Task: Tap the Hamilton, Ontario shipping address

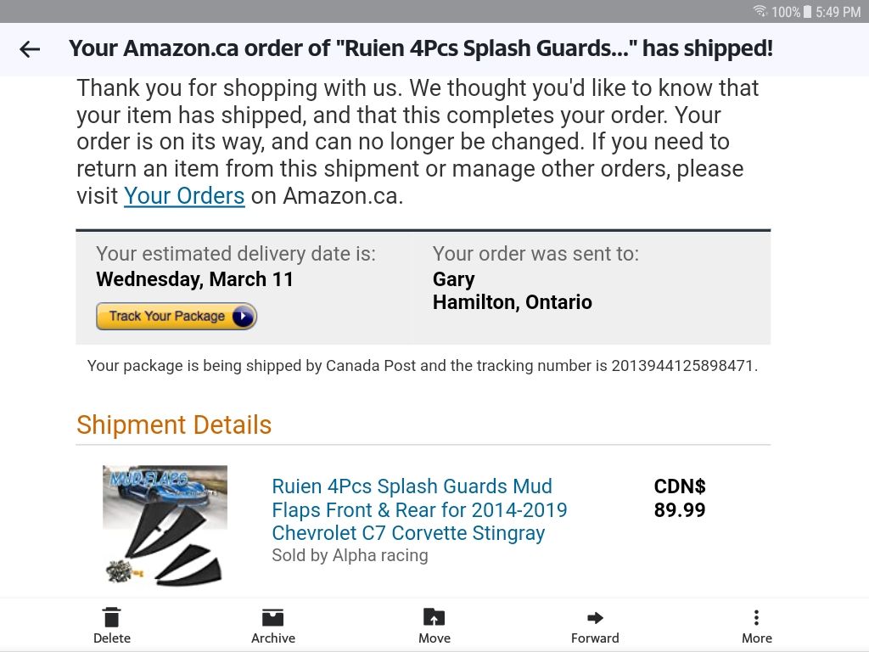Action: tap(512, 302)
